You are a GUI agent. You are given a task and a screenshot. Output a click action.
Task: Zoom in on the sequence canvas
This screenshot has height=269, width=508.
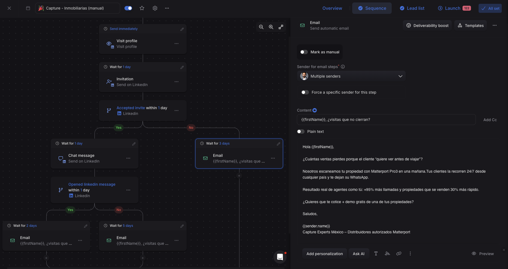pyautogui.click(x=271, y=27)
